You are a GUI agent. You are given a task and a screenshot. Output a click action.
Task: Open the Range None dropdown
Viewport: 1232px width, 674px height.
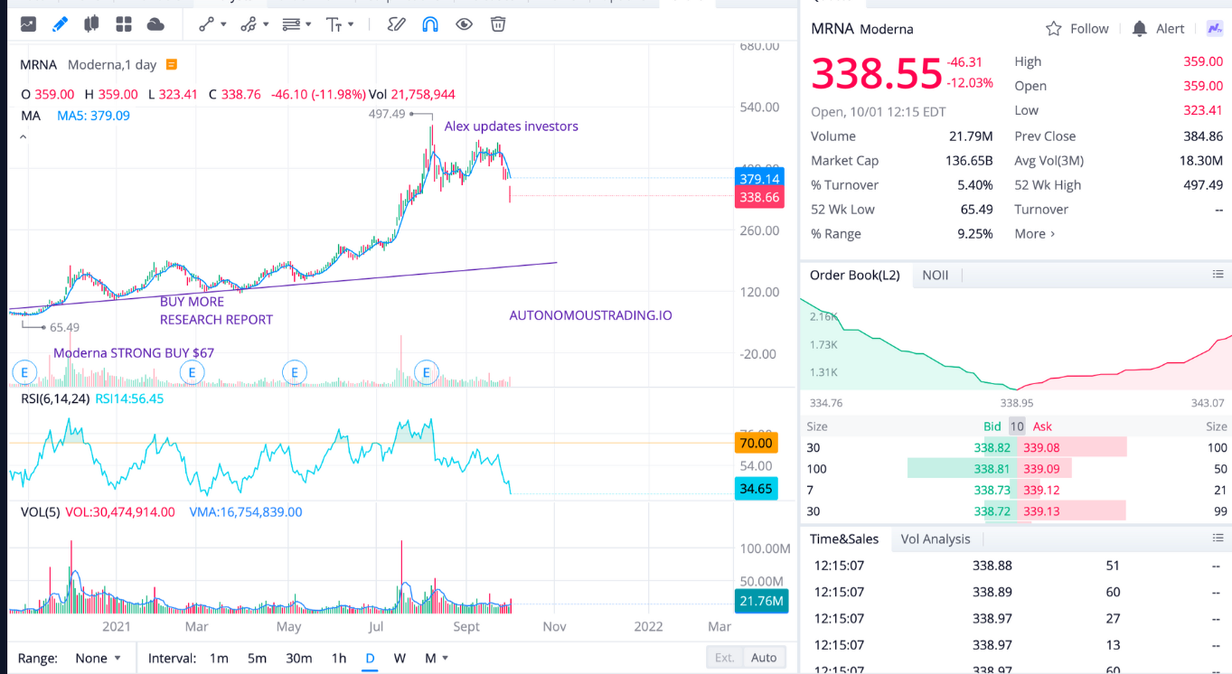point(99,658)
